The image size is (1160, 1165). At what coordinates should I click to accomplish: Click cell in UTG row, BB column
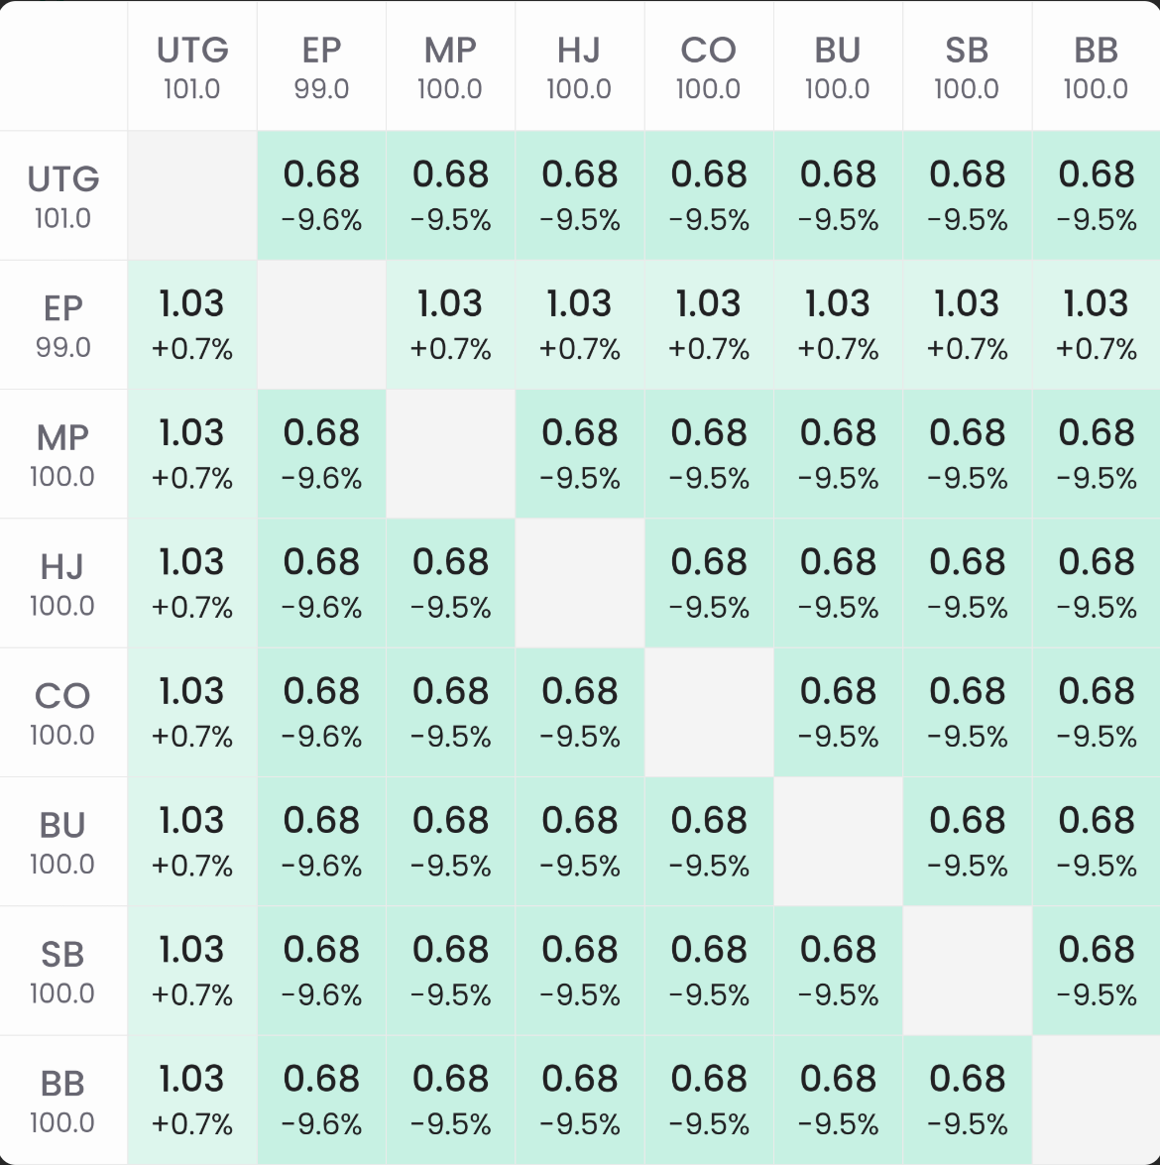point(1096,195)
